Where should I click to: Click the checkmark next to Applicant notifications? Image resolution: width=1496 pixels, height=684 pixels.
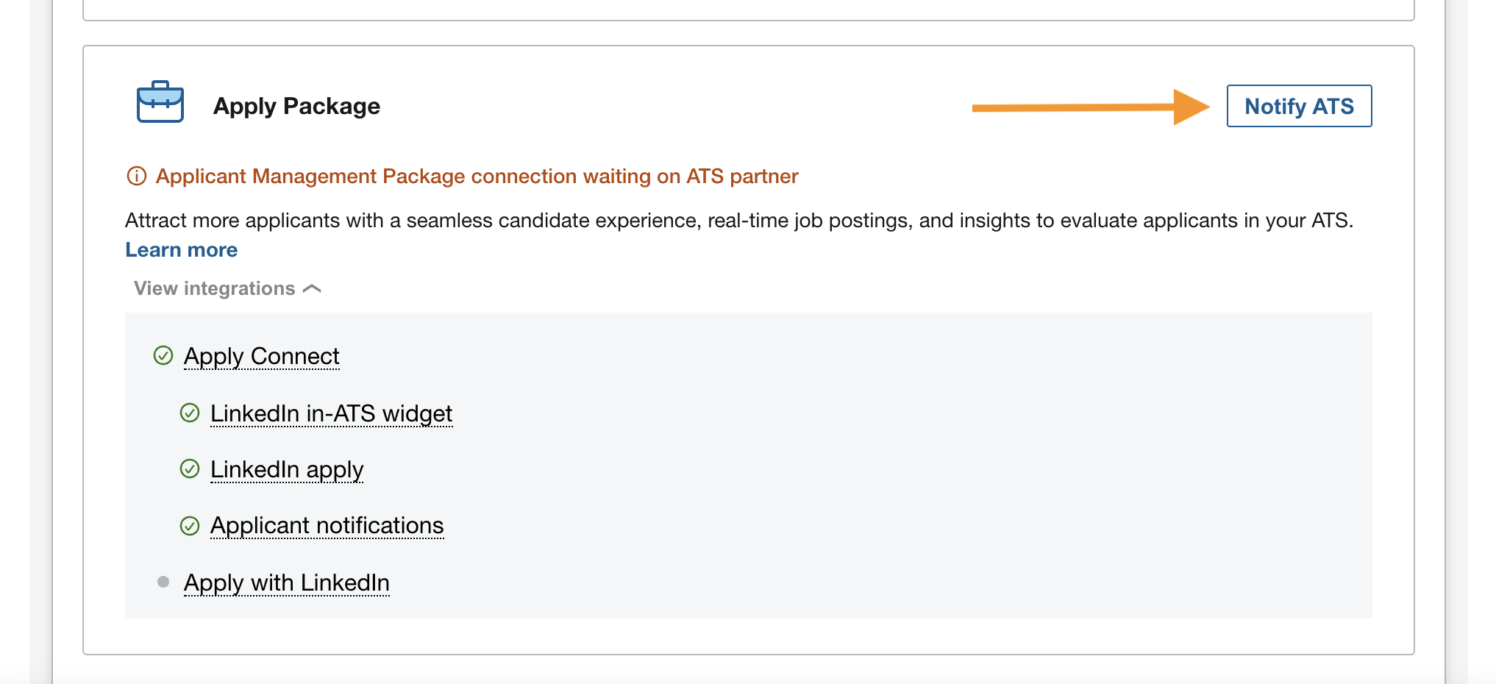click(x=190, y=526)
